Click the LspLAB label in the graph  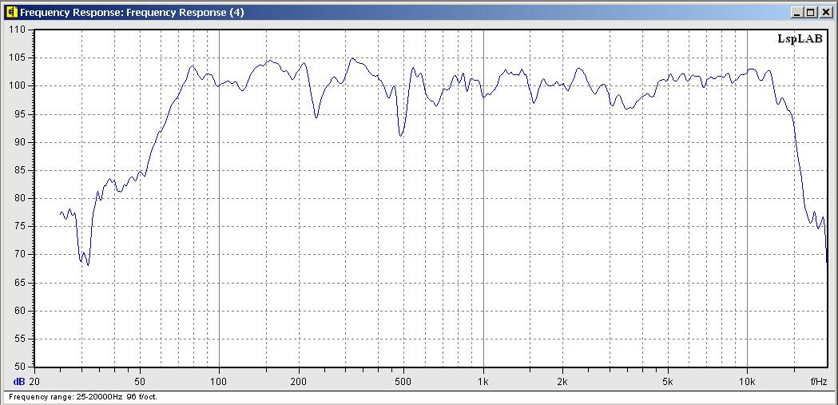point(800,38)
